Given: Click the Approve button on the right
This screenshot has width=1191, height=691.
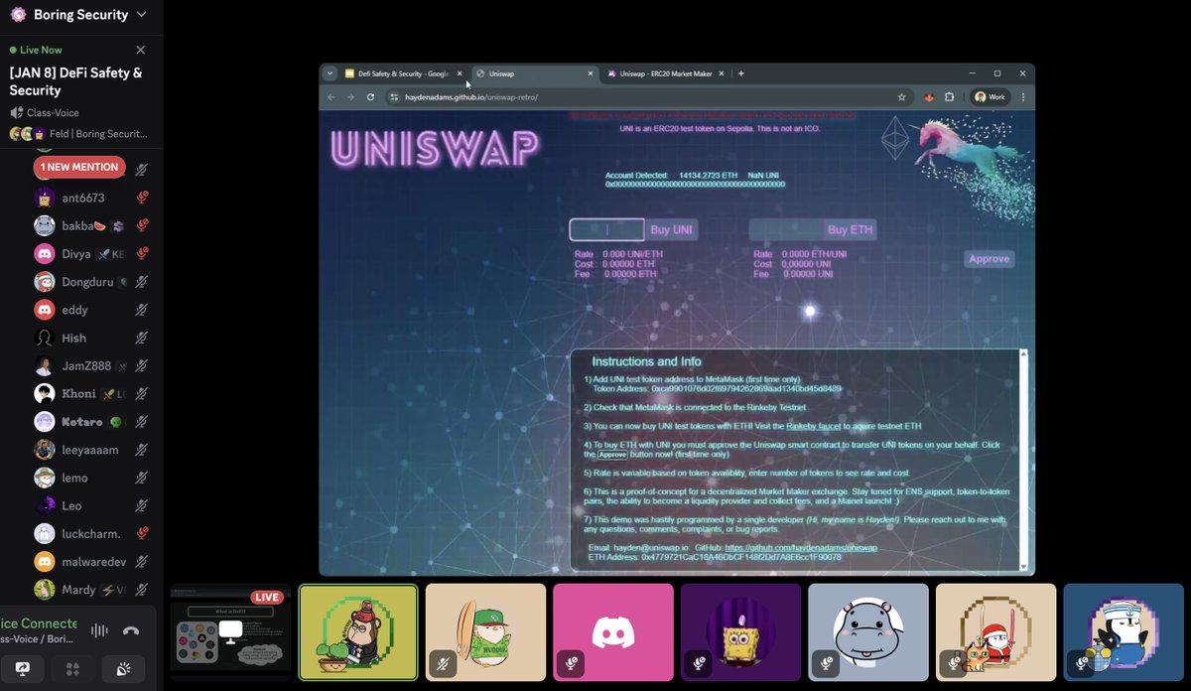Looking at the screenshot, I should point(989,258).
